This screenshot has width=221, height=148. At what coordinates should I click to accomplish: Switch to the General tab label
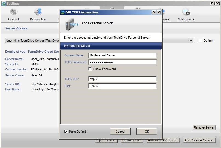pyautogui.click(x=13, y=19)
